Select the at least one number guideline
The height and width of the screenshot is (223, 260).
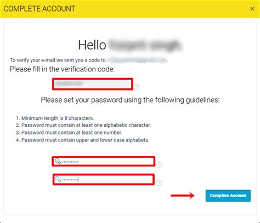point(71,132)
